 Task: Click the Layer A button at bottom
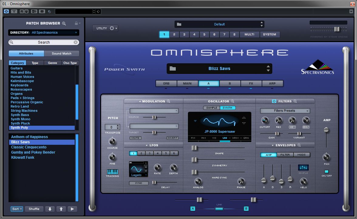(193, 208)
